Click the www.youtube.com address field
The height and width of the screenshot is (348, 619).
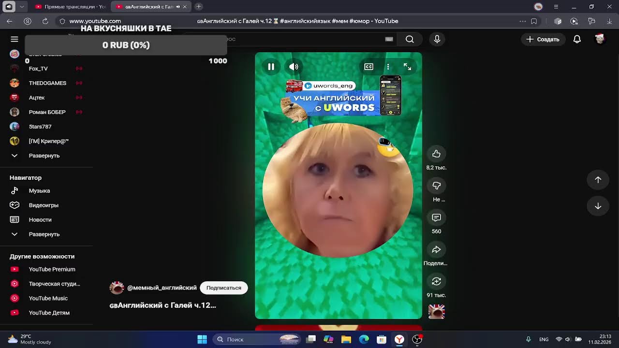point(95,21)
